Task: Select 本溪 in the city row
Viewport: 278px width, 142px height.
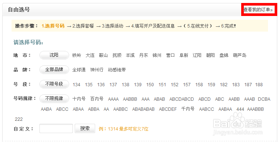Action: (x=130, y=55)
